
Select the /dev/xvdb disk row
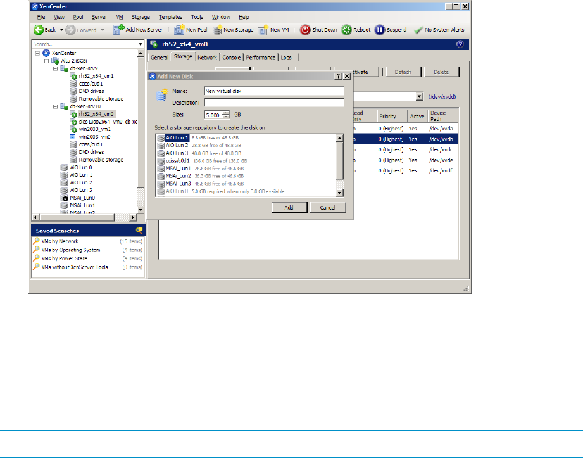coord(405,139)
